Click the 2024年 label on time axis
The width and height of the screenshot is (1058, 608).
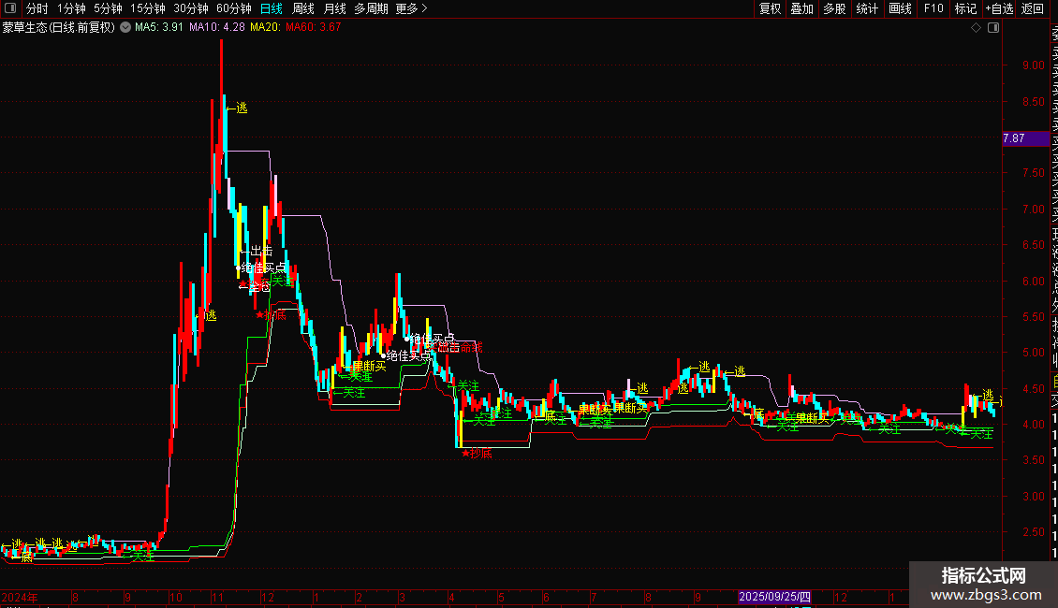pyautogui.click(x=20, y=597)
